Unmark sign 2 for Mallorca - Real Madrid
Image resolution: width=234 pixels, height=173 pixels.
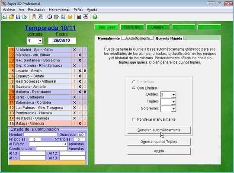point(85,92)
